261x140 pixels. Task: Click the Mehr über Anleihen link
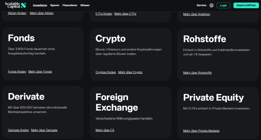(197, 14)
